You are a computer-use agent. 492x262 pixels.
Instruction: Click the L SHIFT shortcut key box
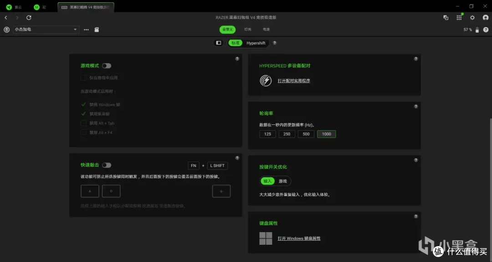[217, 166]
